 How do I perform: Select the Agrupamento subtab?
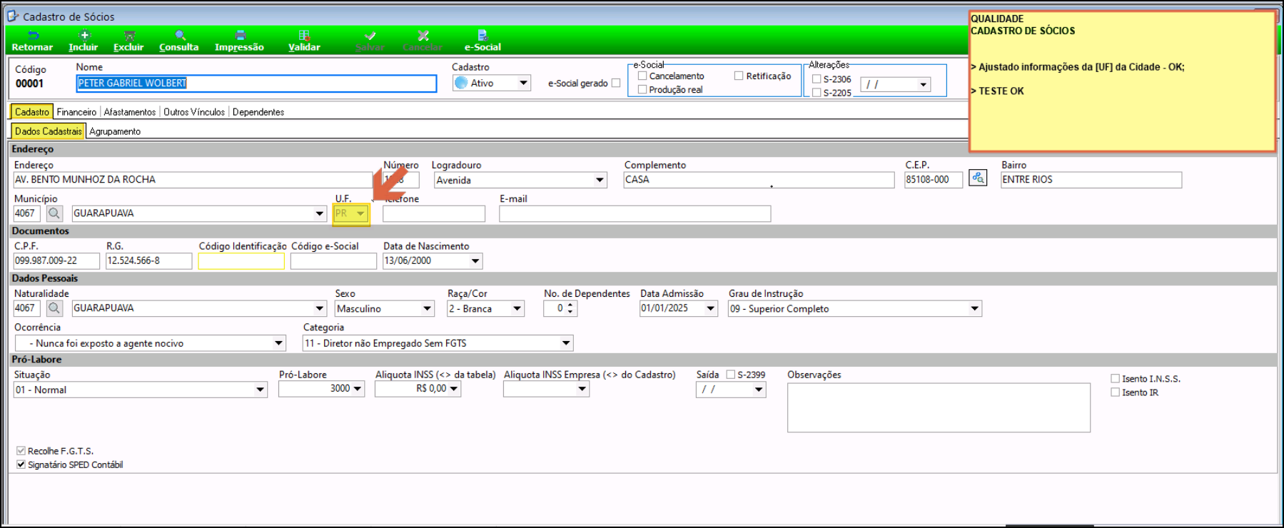115,131
